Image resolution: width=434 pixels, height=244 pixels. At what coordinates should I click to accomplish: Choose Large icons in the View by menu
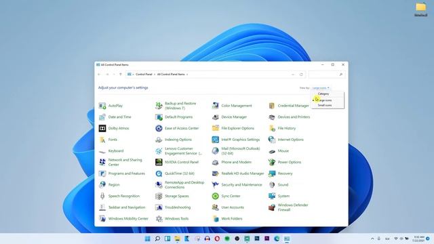tap(324, 100)
